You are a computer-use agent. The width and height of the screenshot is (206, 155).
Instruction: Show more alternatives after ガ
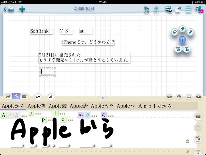94,116
